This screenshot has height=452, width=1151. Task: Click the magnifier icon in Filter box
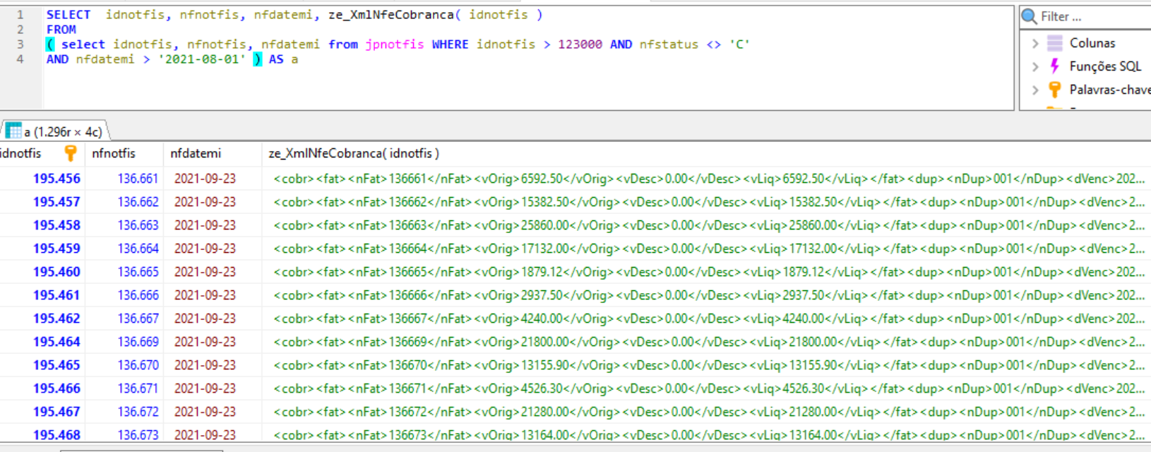tap(1030, 16)
